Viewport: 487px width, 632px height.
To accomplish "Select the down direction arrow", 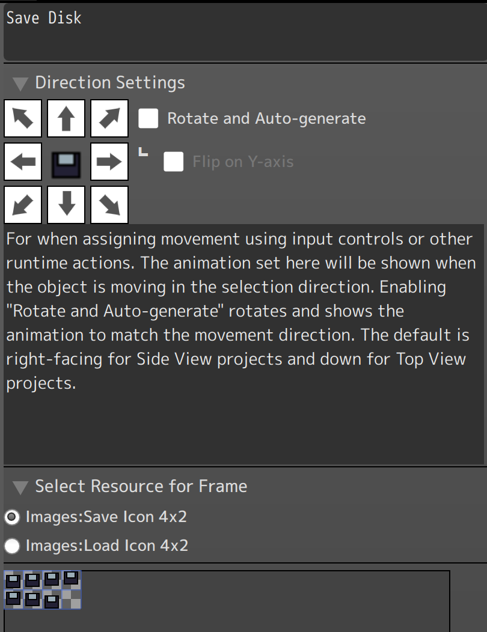I will 66,205.
